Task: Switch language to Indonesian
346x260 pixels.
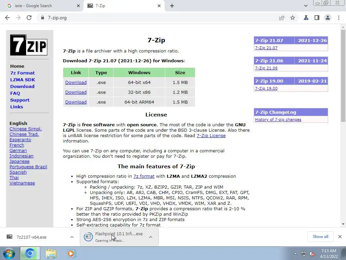Action: pyautogui.click(x=21, y=156)
